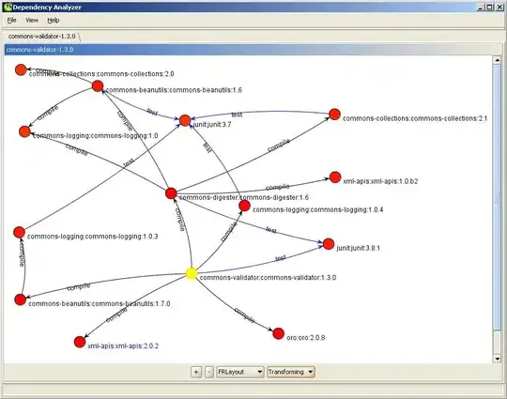
Task: Open the View menu
Action: [x=32, y=21]
